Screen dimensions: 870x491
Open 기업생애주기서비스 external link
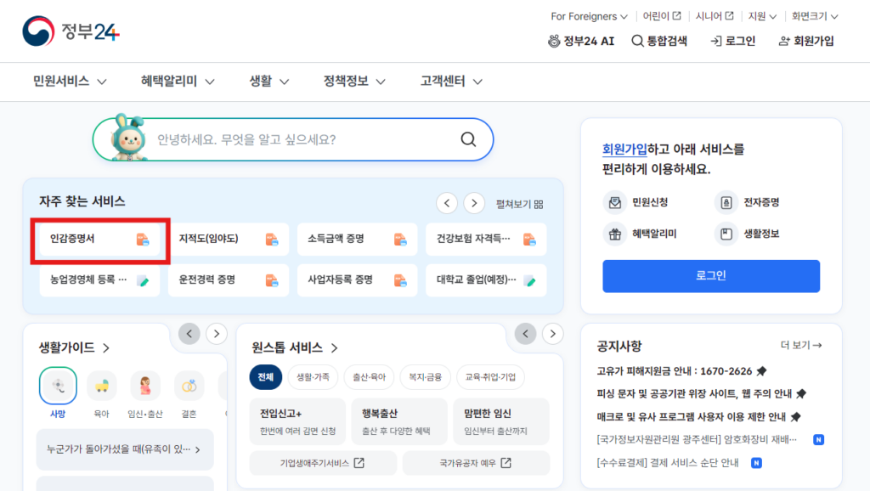[x=323, y=463]
